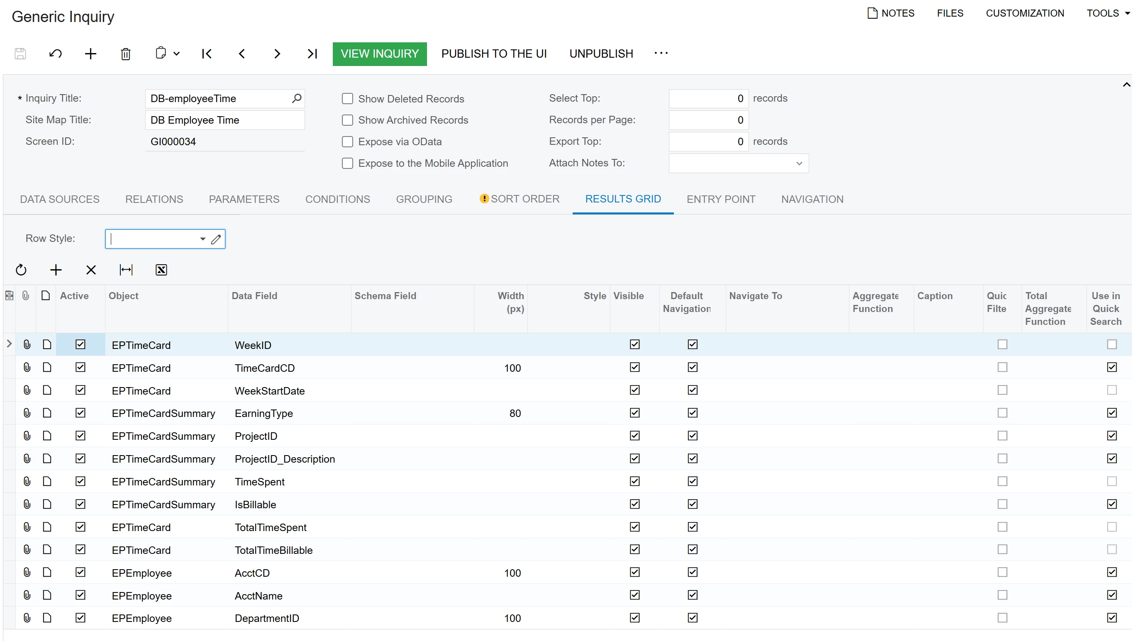Go to the last record icon
The image size is (1132, 641).
[312, 54]
